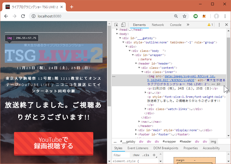The width and height of the screenshot is (231, 164).
Task: Open the MetaMask fox extension
Action: click(204, 16)
